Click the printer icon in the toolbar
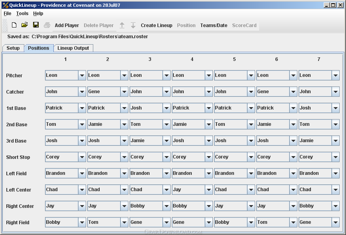 (x=47, y=25)
